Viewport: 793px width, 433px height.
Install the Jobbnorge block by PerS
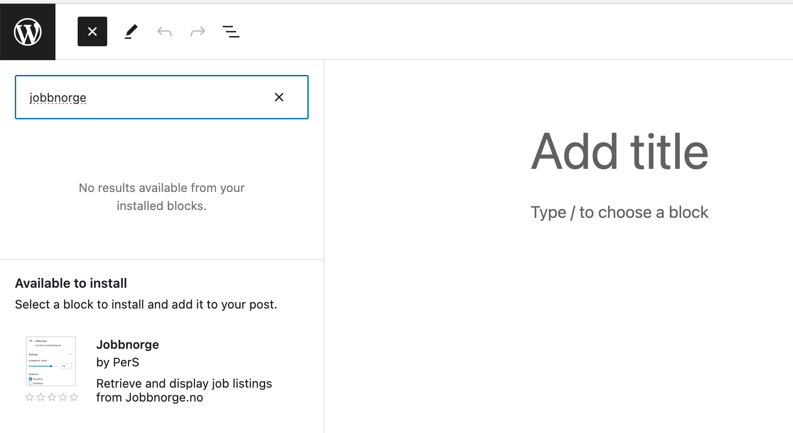[128, 344]
